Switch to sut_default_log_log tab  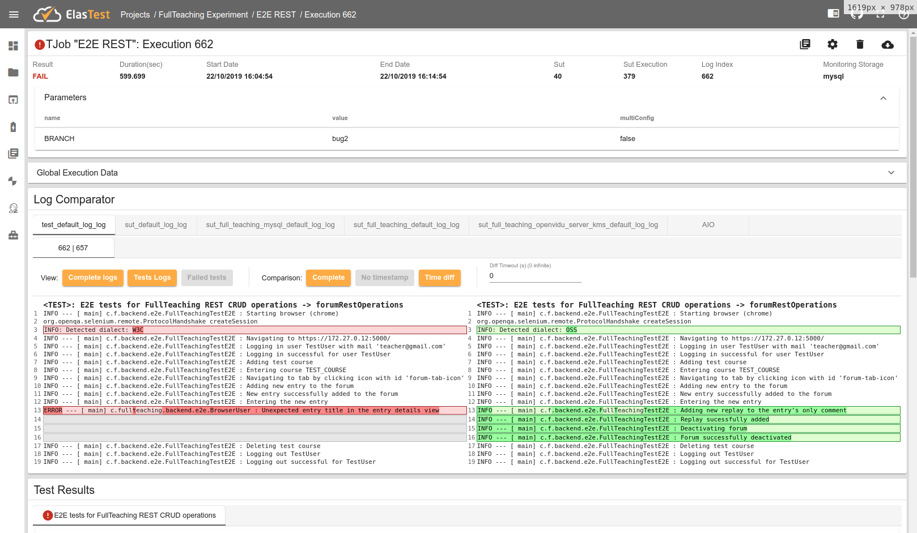coord(156,225)
